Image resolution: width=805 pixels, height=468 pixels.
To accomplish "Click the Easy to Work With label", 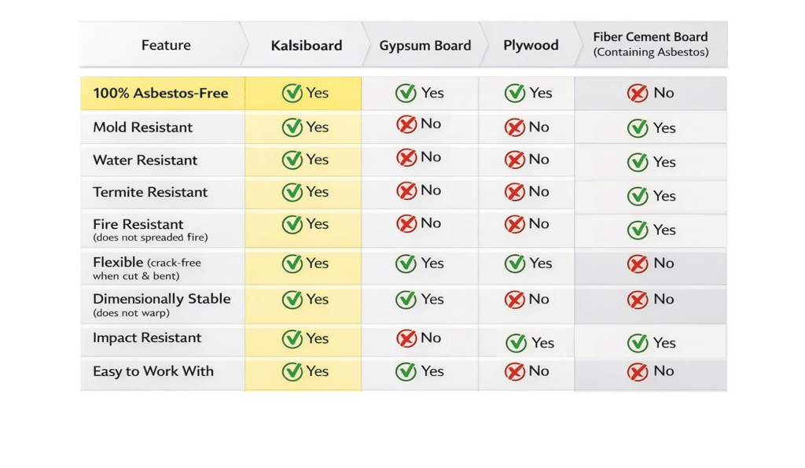I will click(153, 371).
